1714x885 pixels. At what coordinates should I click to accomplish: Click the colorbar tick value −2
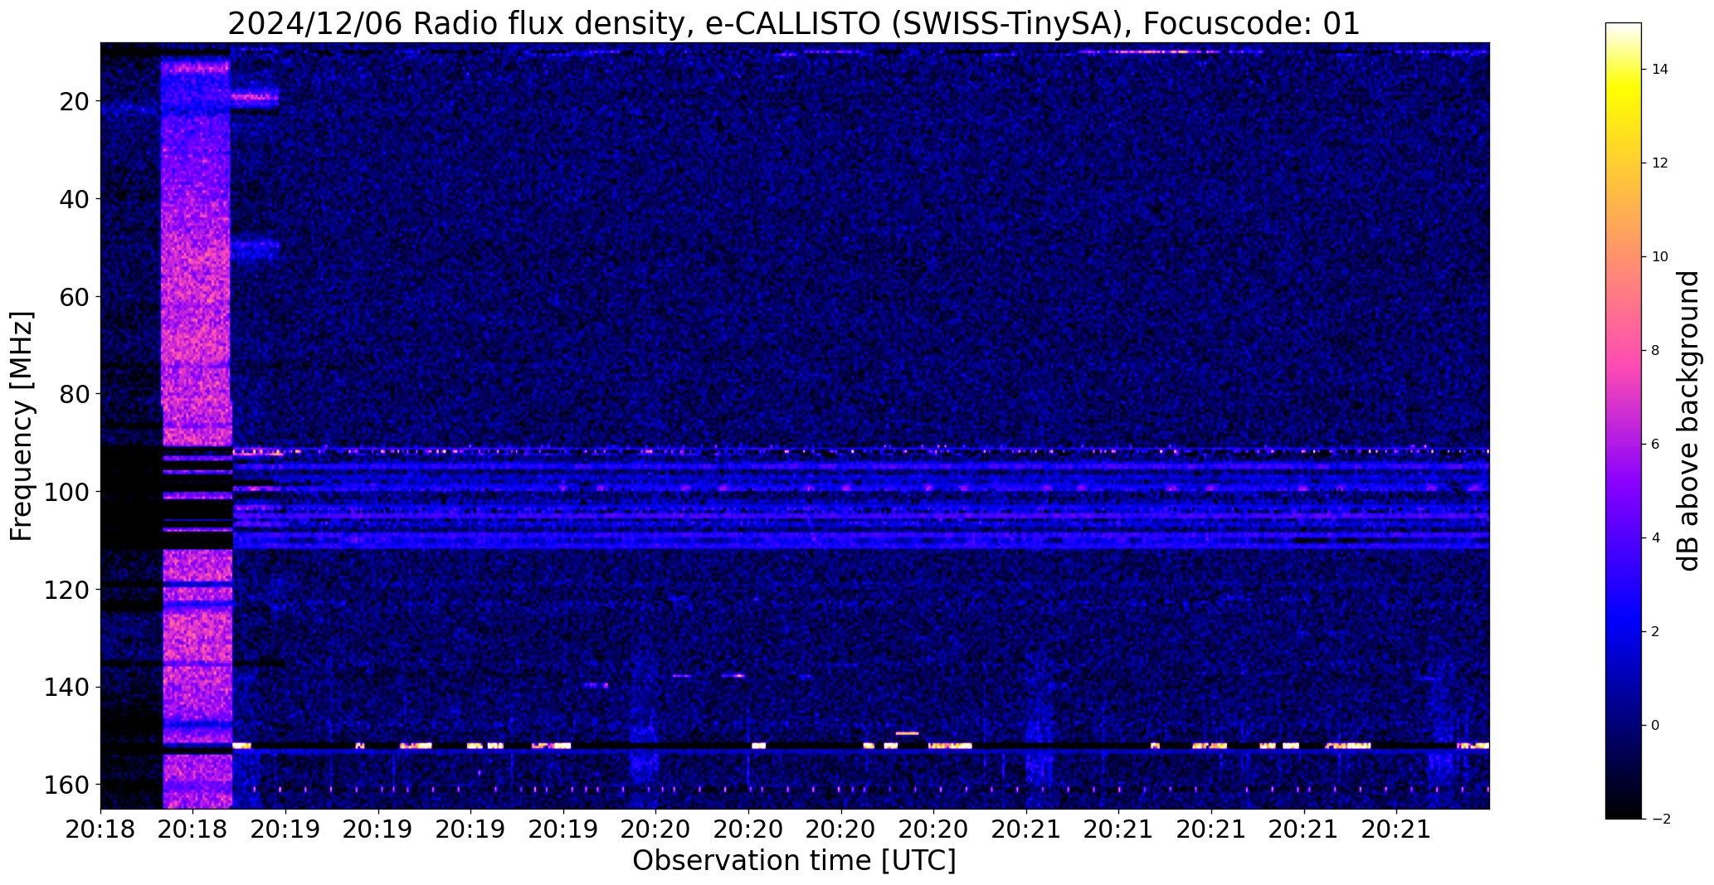coord(1659,819)
